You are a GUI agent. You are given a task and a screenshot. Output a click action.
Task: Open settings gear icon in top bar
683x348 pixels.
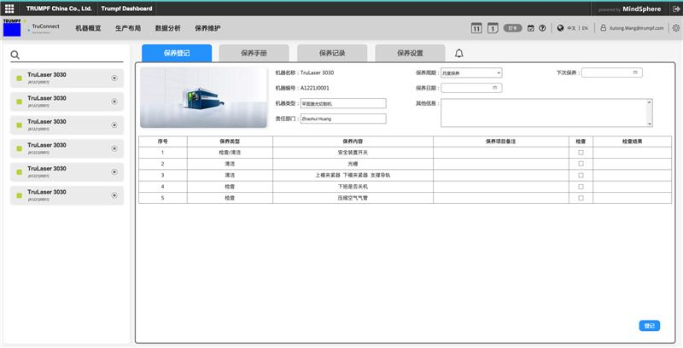675,28
